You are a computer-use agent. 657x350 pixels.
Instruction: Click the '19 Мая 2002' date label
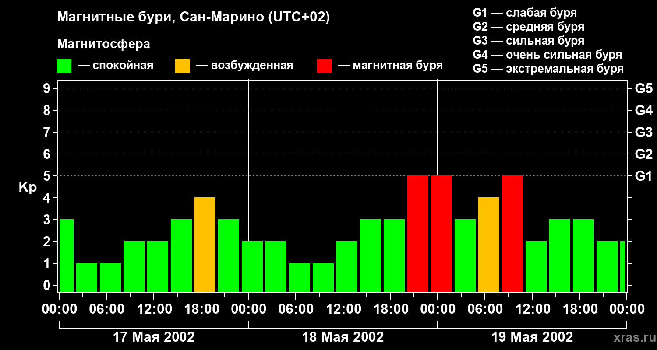[532, 337]
